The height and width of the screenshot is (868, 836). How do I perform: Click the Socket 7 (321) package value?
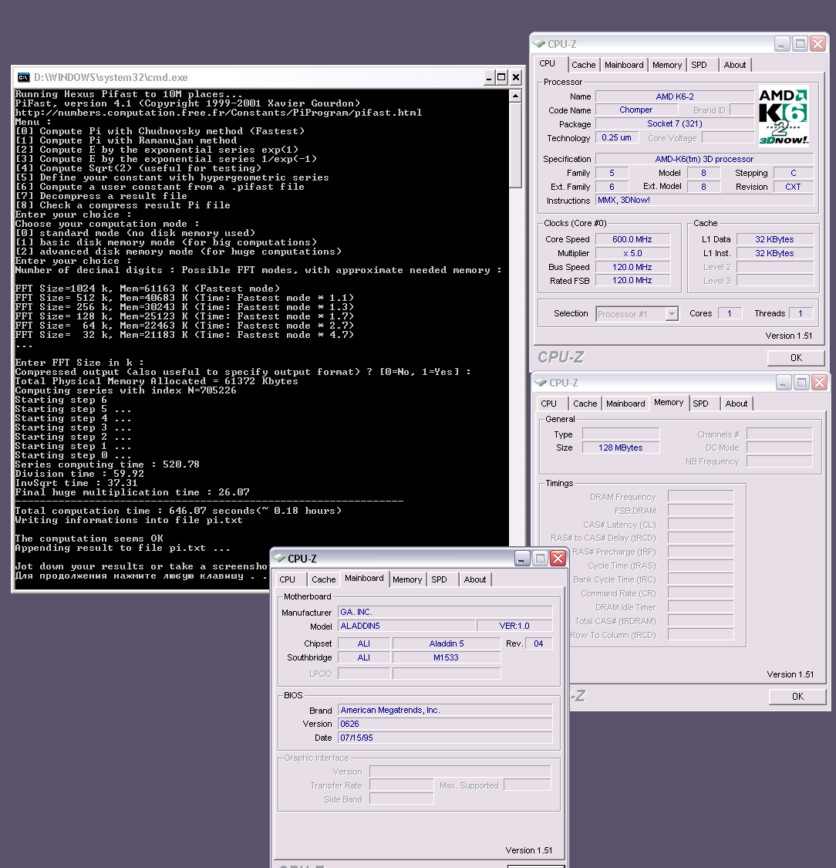click(675, 124)
